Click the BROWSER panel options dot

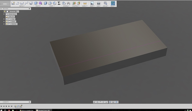[x=29, y=9]
